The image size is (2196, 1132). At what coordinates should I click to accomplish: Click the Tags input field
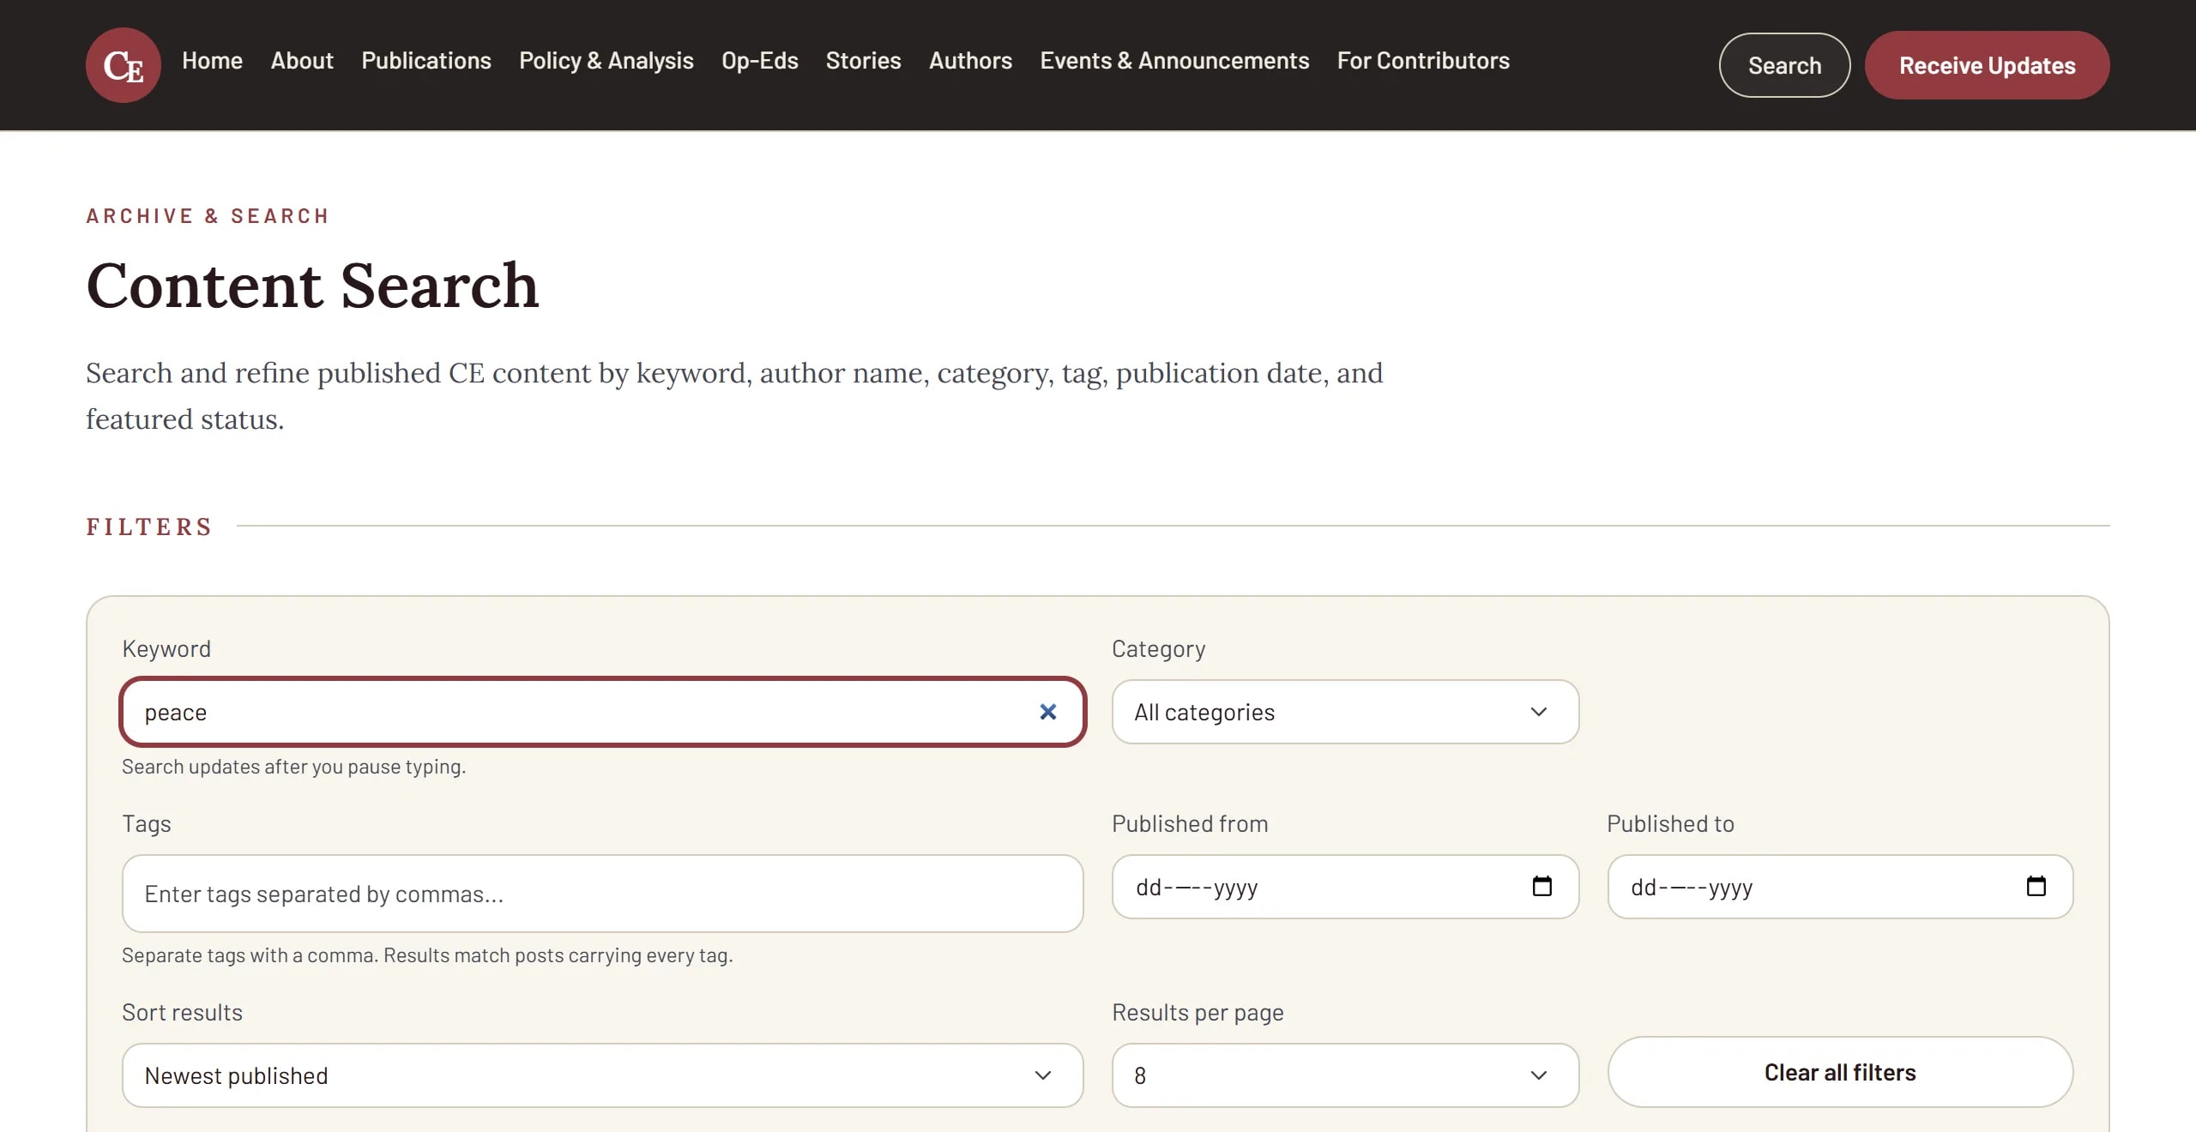pos(602,894)
